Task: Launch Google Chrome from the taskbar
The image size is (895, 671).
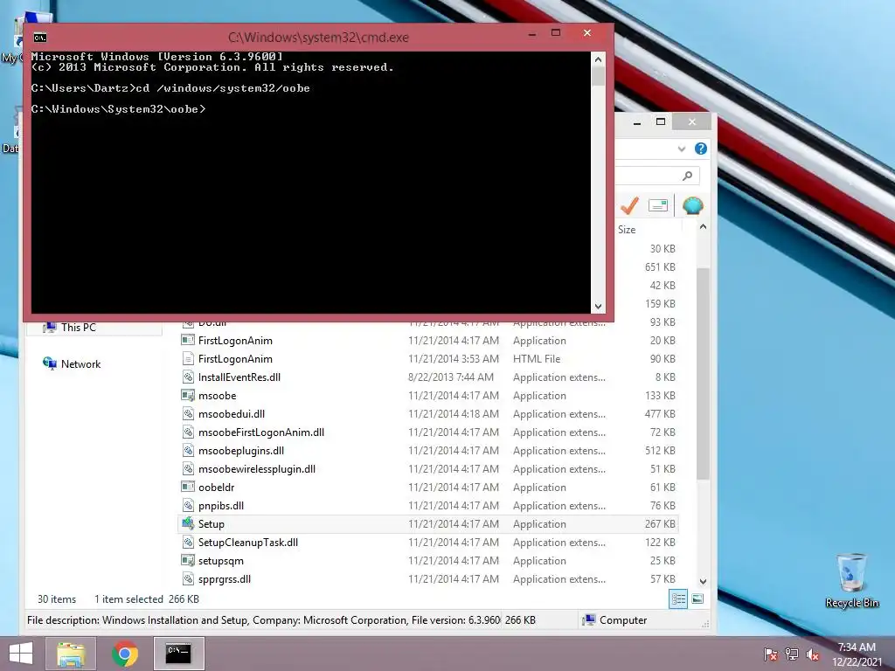Action: click(125, 654)
